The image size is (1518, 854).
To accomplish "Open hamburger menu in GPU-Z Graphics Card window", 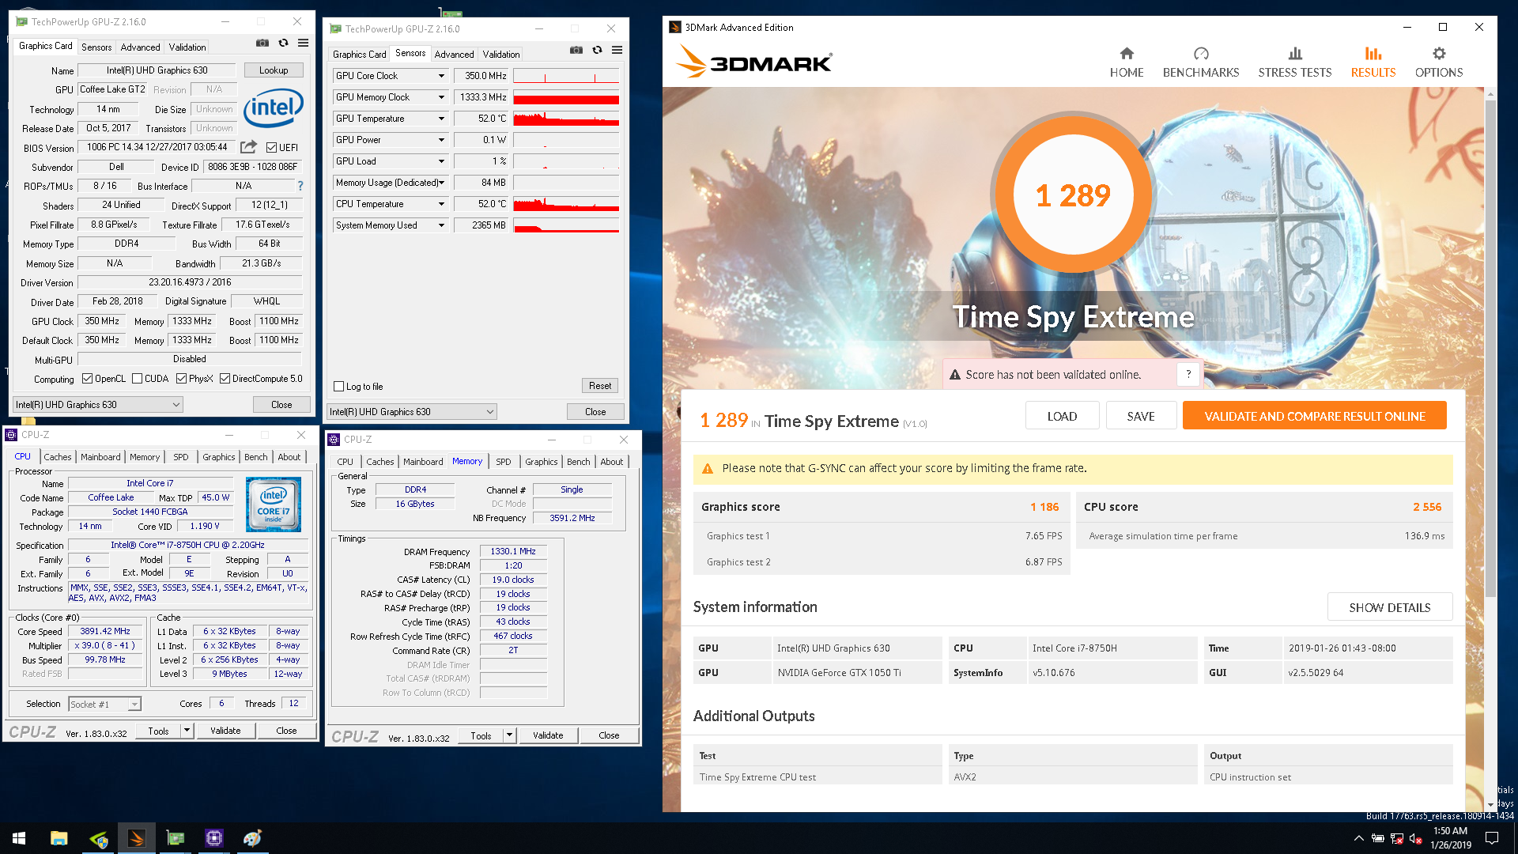I will click(303, 43).
